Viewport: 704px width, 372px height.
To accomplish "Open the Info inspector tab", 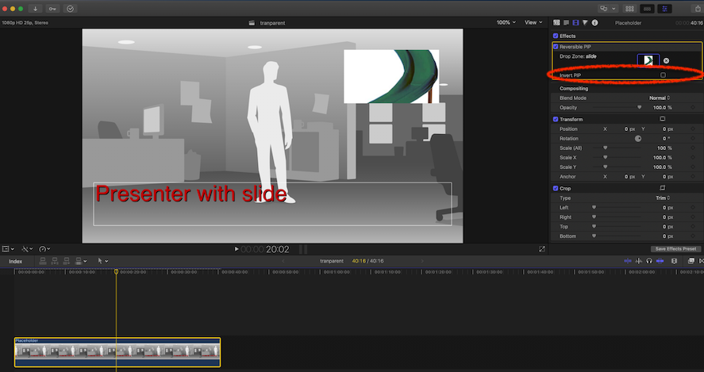I will pos(595,22).
